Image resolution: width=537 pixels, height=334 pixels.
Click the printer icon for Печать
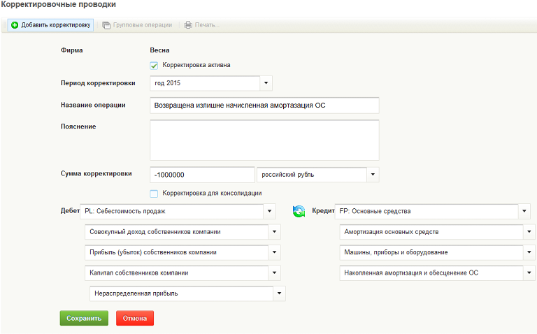pyautogui.click(x=188, y=25)
